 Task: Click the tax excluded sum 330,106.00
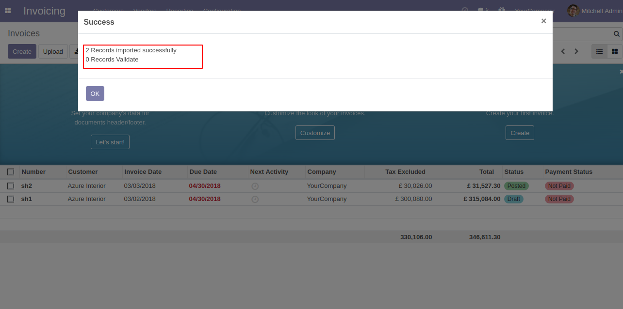coord(416,237)
